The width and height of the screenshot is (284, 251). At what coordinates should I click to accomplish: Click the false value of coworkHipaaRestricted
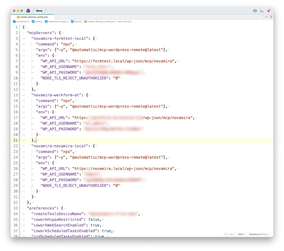pos(94,219)
